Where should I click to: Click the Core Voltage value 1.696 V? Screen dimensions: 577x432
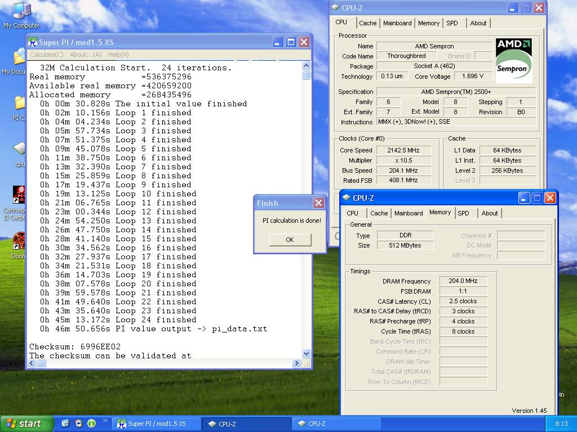click(x=473, y=76)
